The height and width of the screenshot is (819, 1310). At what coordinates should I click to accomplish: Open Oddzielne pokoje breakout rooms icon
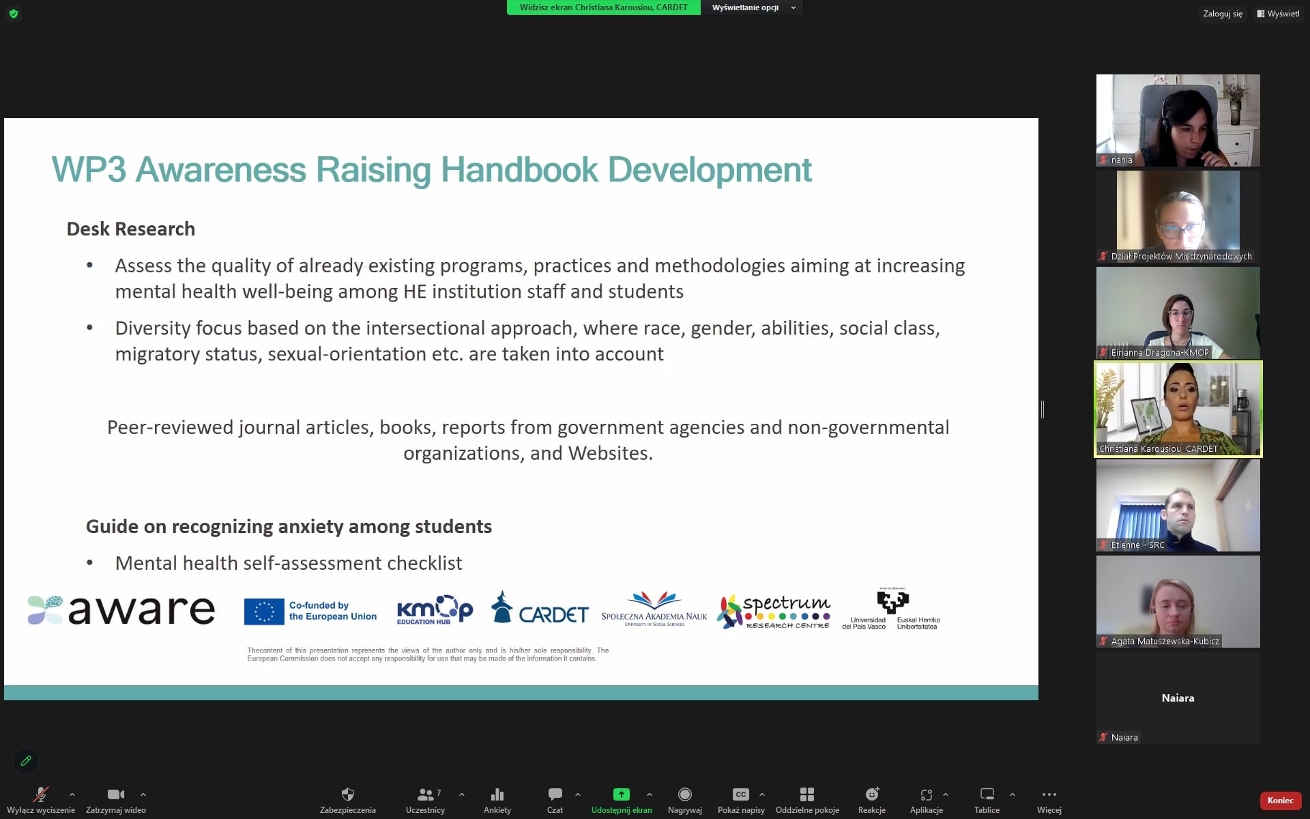(x=807, y=794)
